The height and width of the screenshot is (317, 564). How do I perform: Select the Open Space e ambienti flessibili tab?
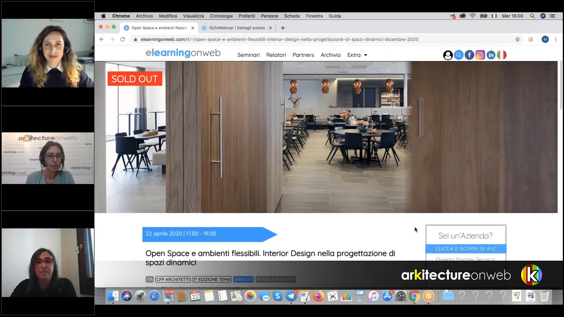pos(159,28)
